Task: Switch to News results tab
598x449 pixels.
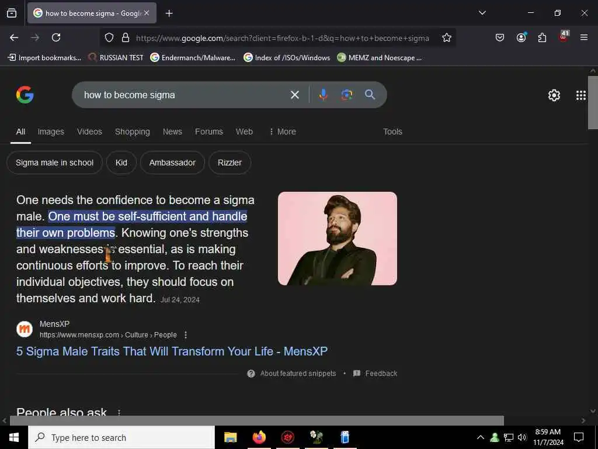Action: (172, 132)
